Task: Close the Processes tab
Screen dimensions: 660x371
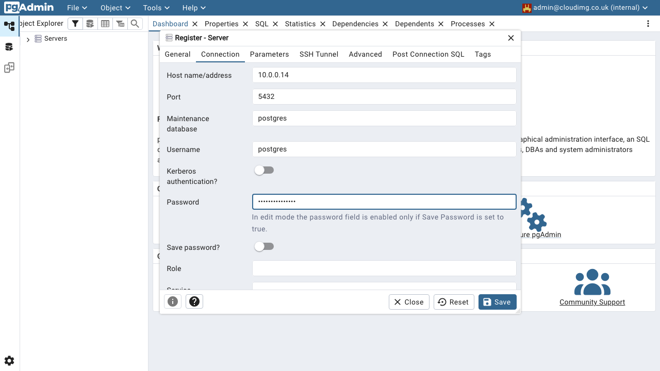Action: pos(492,24)
